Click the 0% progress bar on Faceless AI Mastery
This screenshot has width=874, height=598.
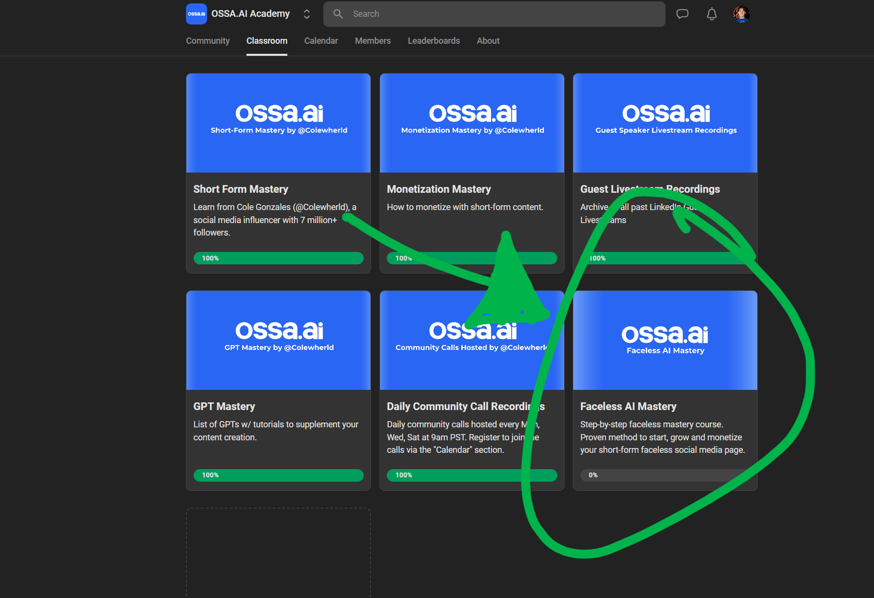pyautogui.click(x=665, y=475)
